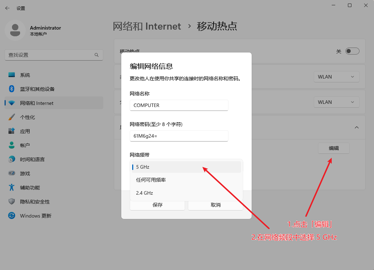Open 辅助功能 settings
374x270 pixels.
tap(54, 188)
